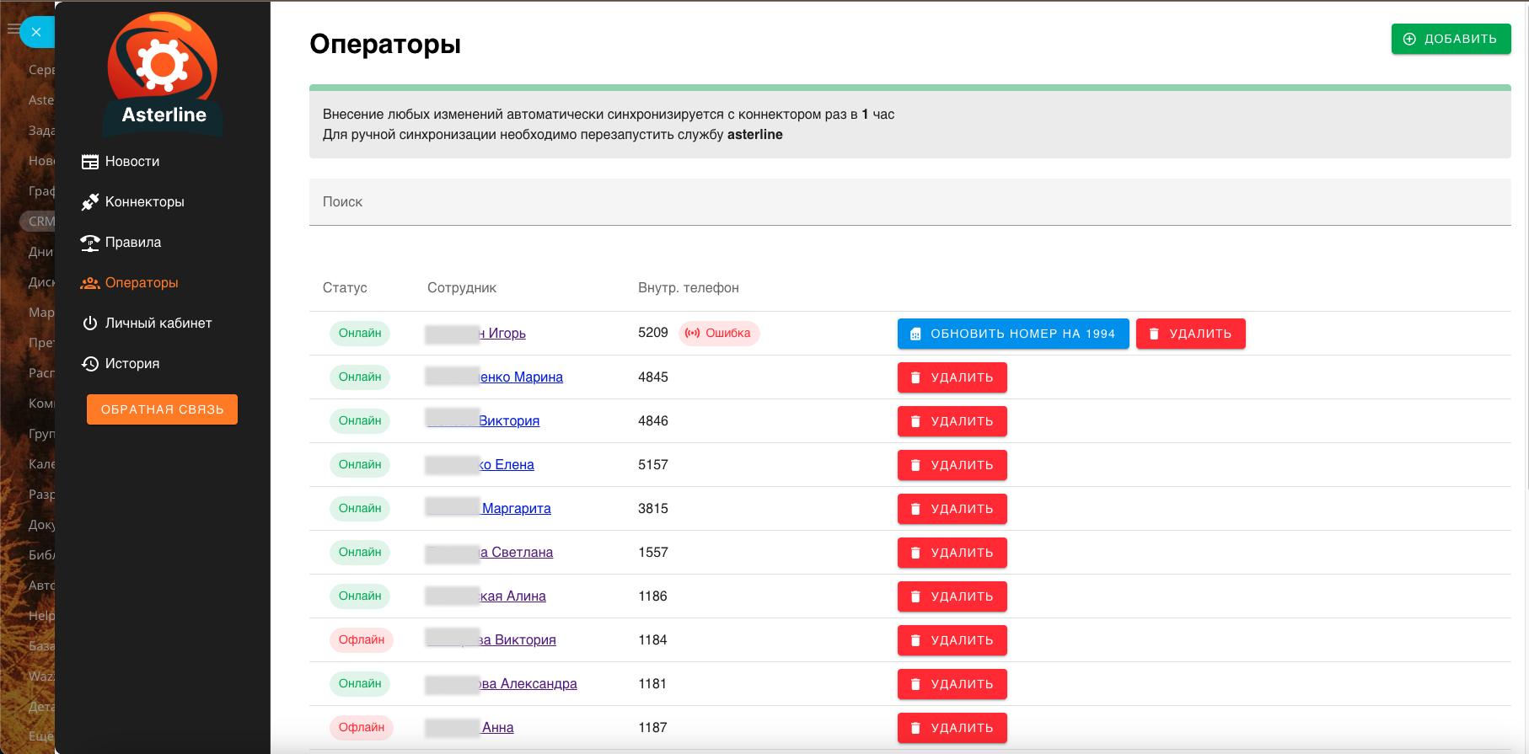Click the Ошибка status badge
The width and height of the screenshot is (1529, 754).
(x=719, y=334)
